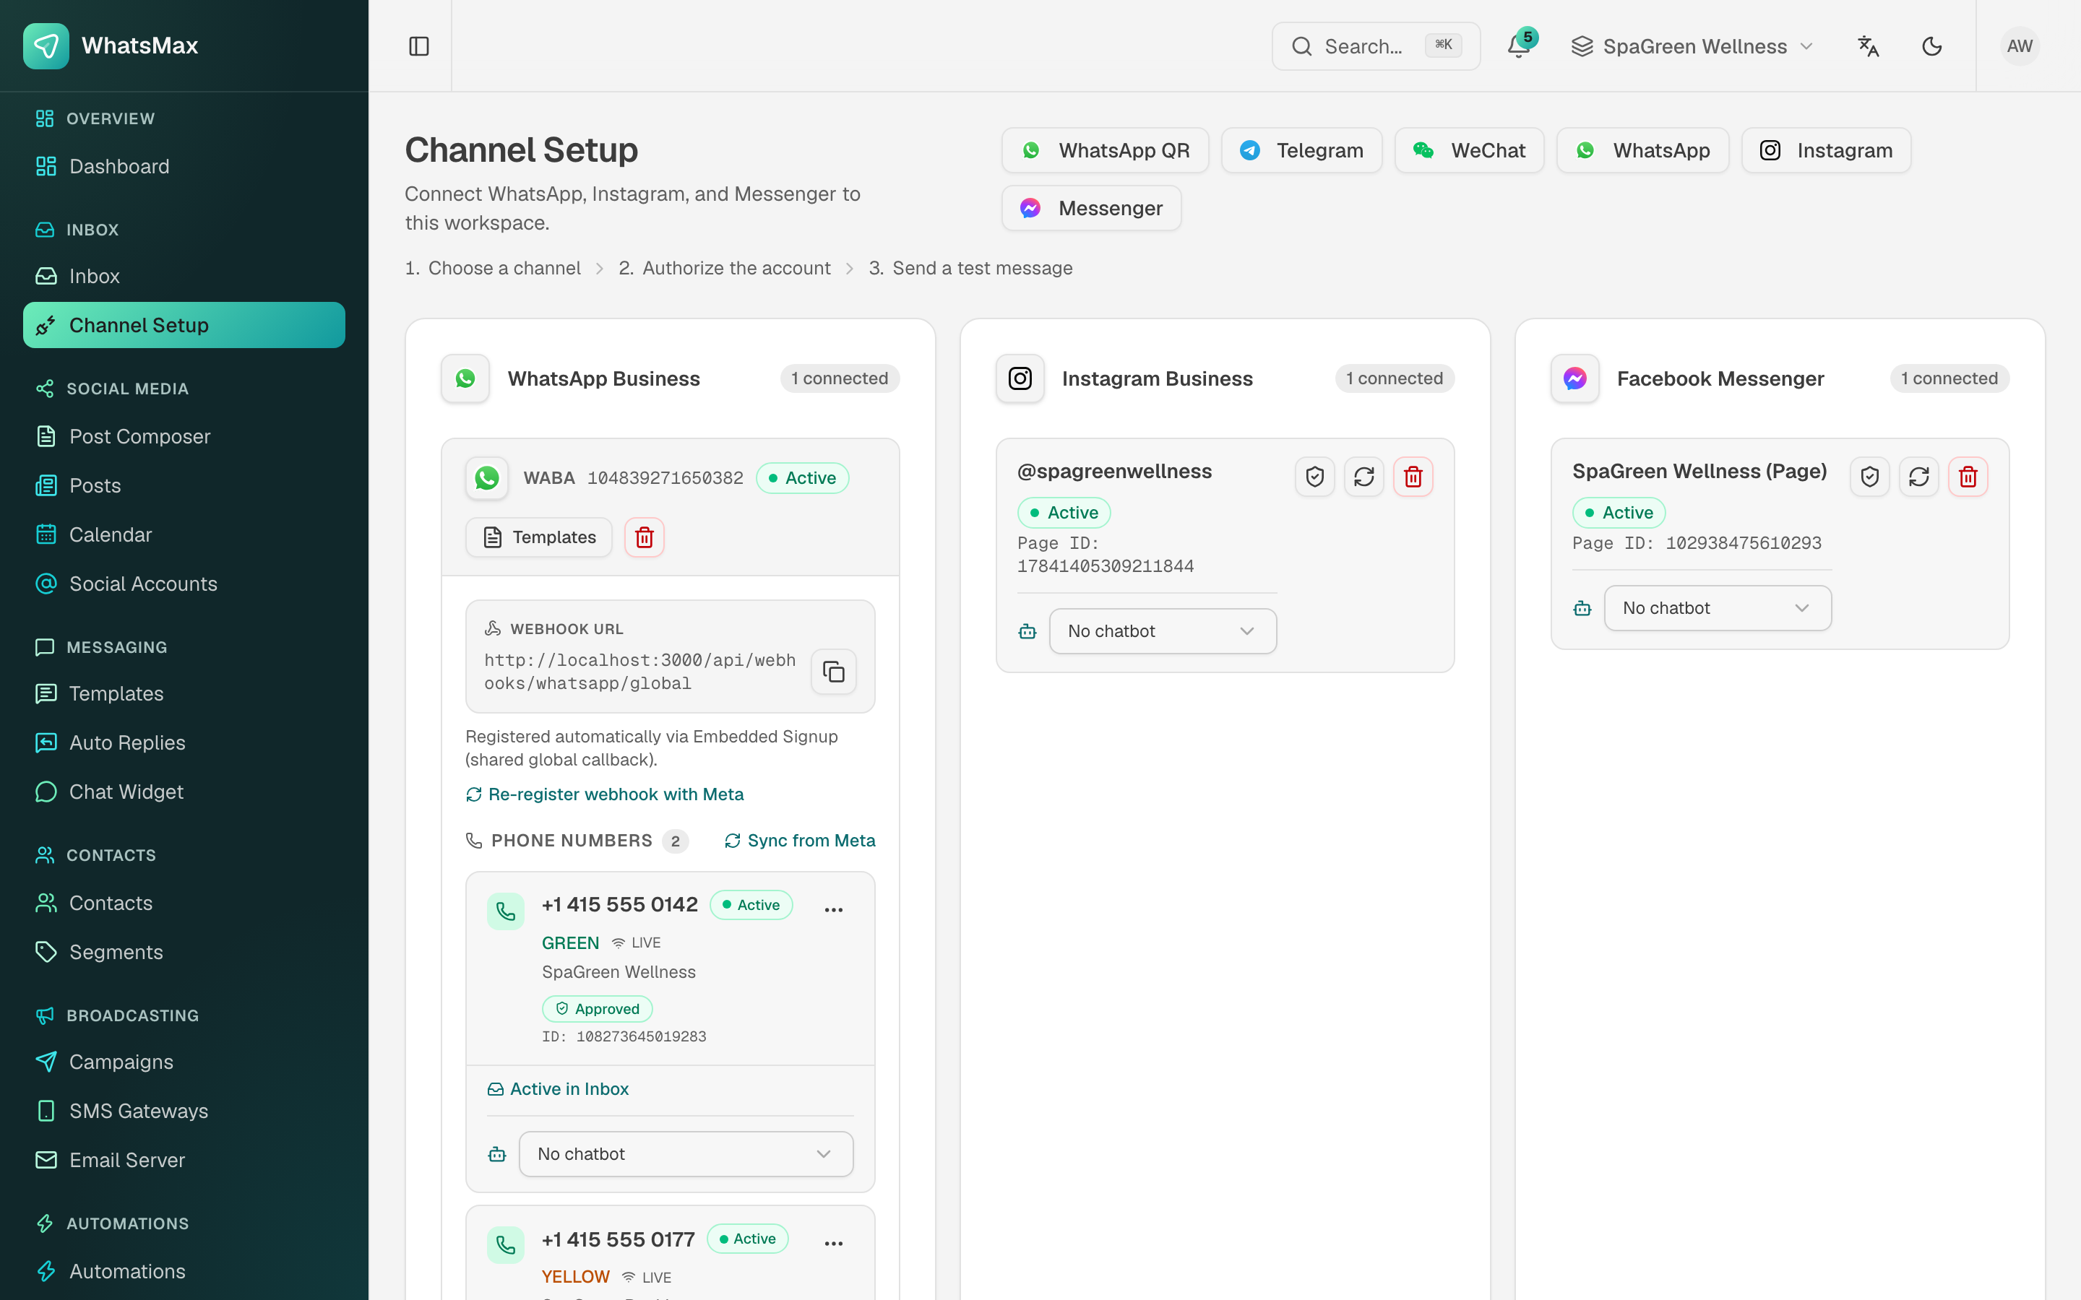Click the WhatsApp Business card icon

465,379
